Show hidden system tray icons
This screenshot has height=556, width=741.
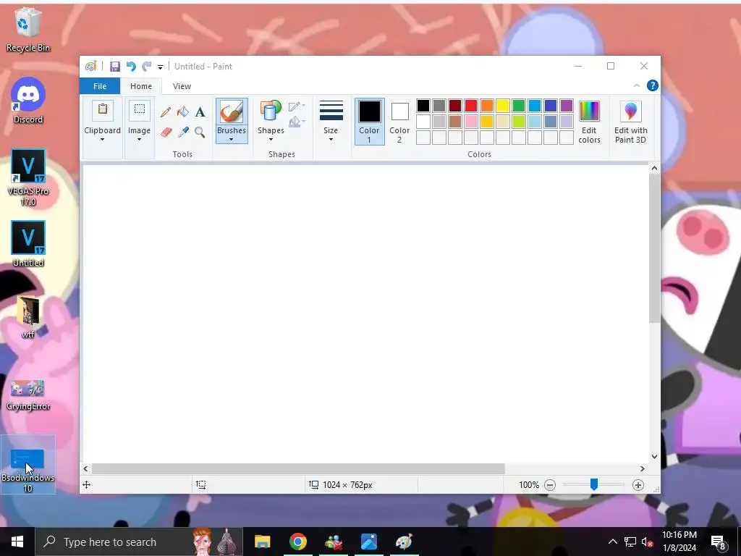pos(612,542)
